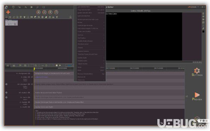This screenshot has width=210, height=131.
Task: Click the orange Preview play icon
Action: 197,95
